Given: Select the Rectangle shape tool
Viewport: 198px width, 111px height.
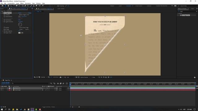Looking at the screenshot, I should tap(23, 6).
